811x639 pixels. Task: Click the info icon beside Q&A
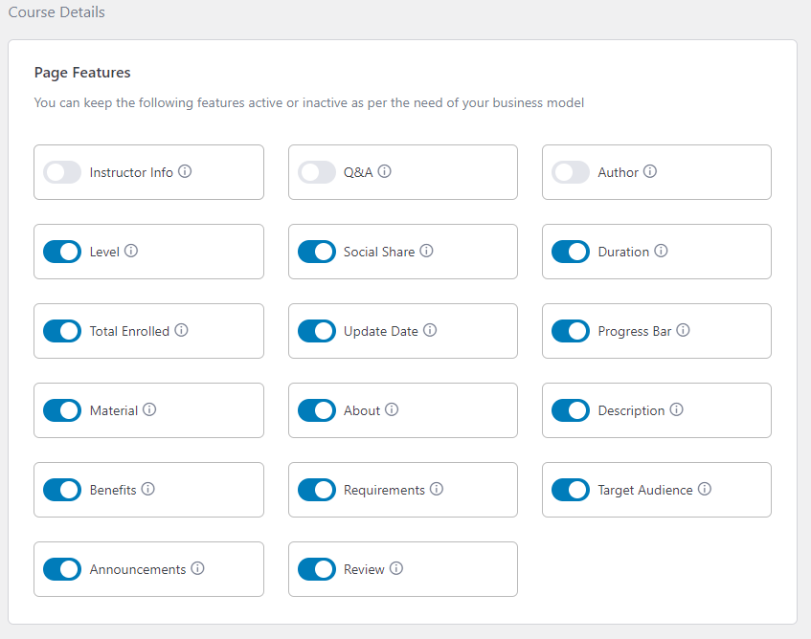coord(384,171)
